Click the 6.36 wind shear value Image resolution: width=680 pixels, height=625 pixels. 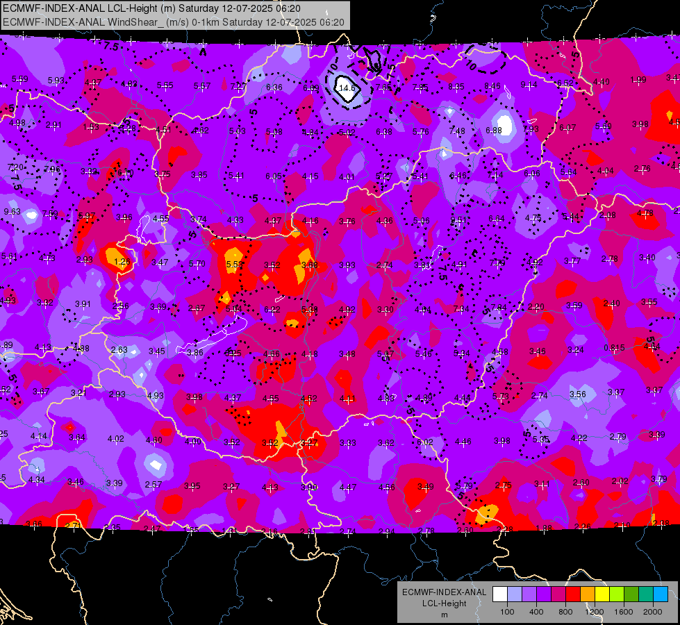pos(274,87)
